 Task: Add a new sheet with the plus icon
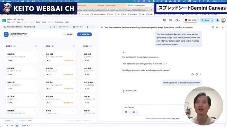pos(7,125)
